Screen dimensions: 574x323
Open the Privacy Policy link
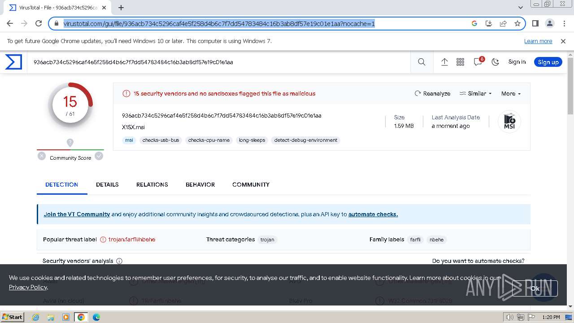tap(28, 287)
